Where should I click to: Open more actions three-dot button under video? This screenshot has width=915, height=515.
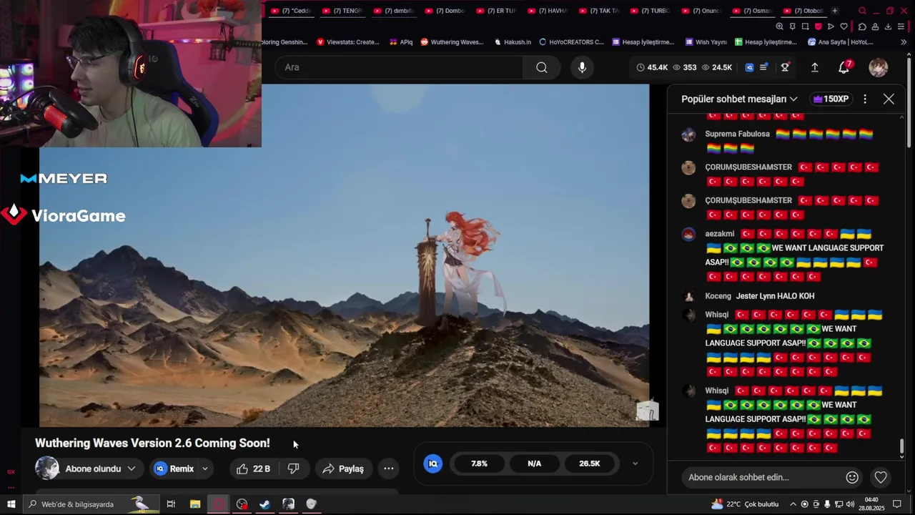(389, 469)
